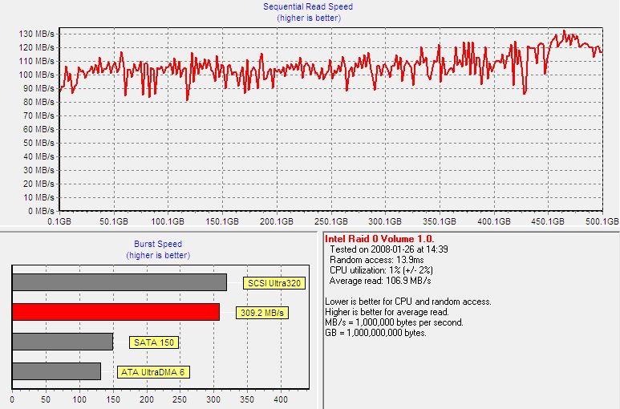Select the gray ATA UltraDMA 6 bar
620x409 pixels.
pyautogui.click(x=56, y=371)
